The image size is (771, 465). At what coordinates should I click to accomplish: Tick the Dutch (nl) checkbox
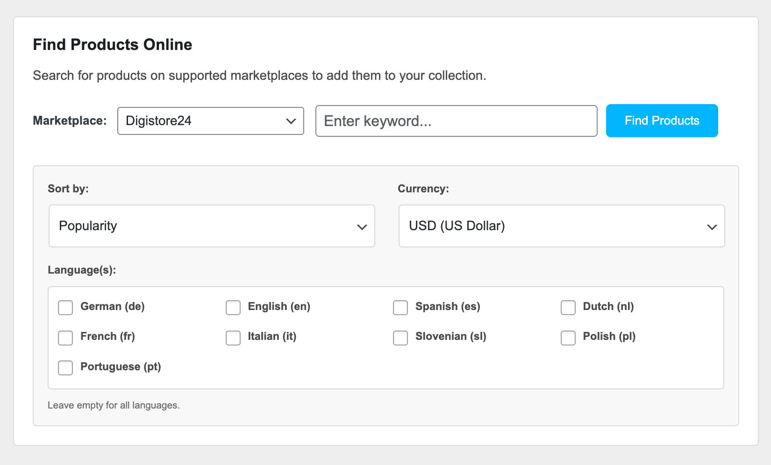click(x=568, y=308)
